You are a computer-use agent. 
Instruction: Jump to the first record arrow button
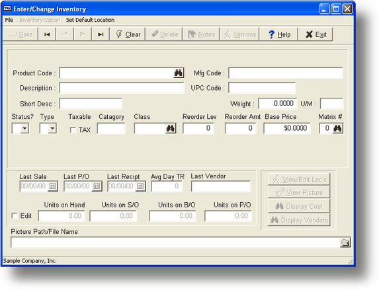pos(47,34)
